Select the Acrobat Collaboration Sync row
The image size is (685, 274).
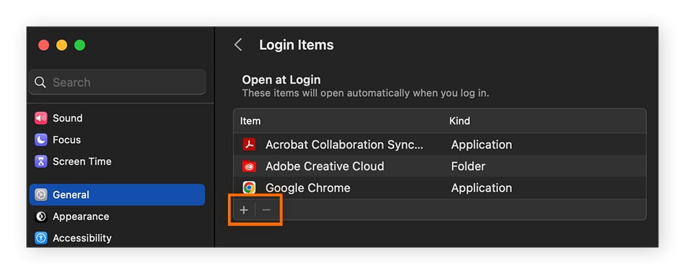pyautogui.click(x=440, y=144)
